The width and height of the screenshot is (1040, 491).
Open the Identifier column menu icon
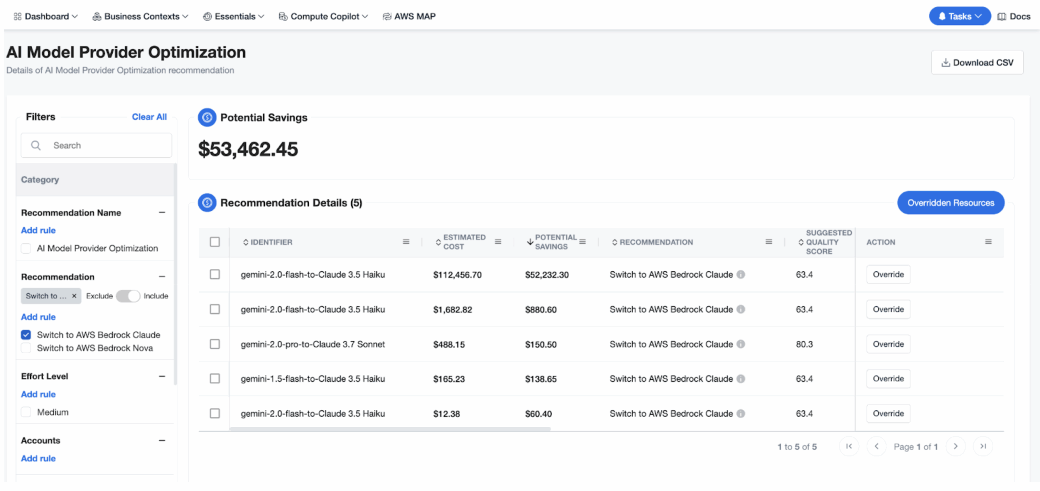coord(406,242)
